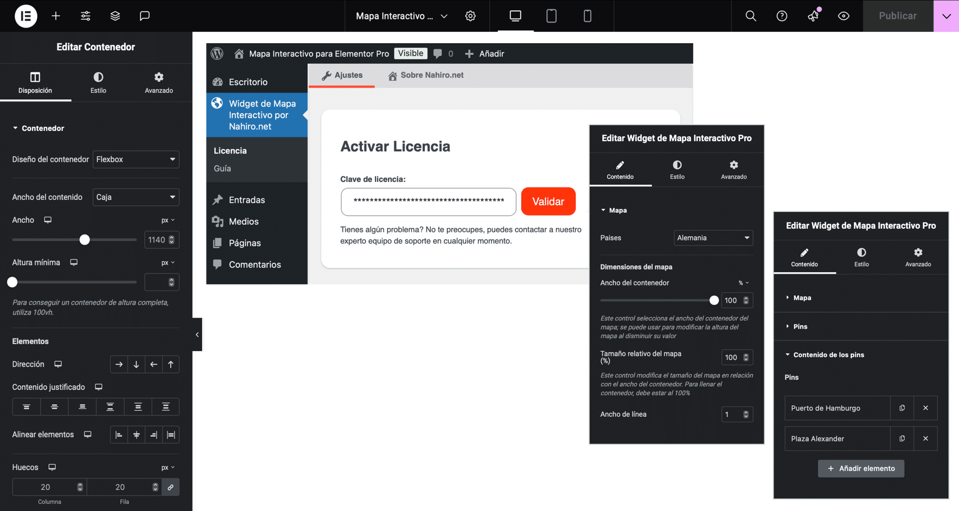Open Publicar options dropdown arrow

click(x=946, y=16)
